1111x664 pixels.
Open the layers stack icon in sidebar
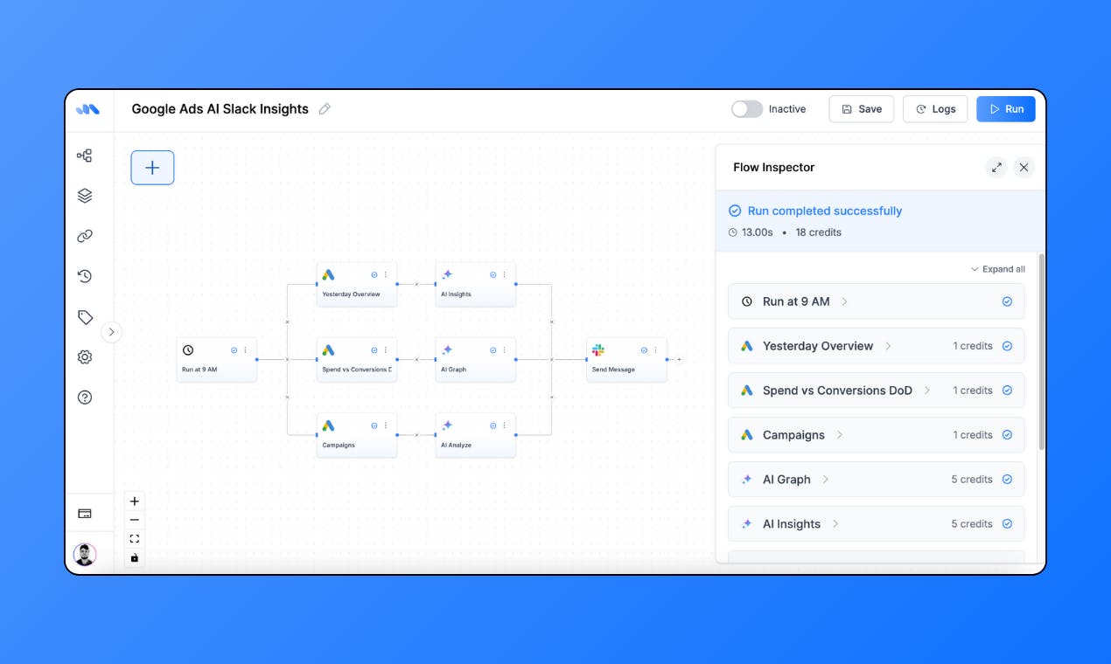tap(85, 196)
